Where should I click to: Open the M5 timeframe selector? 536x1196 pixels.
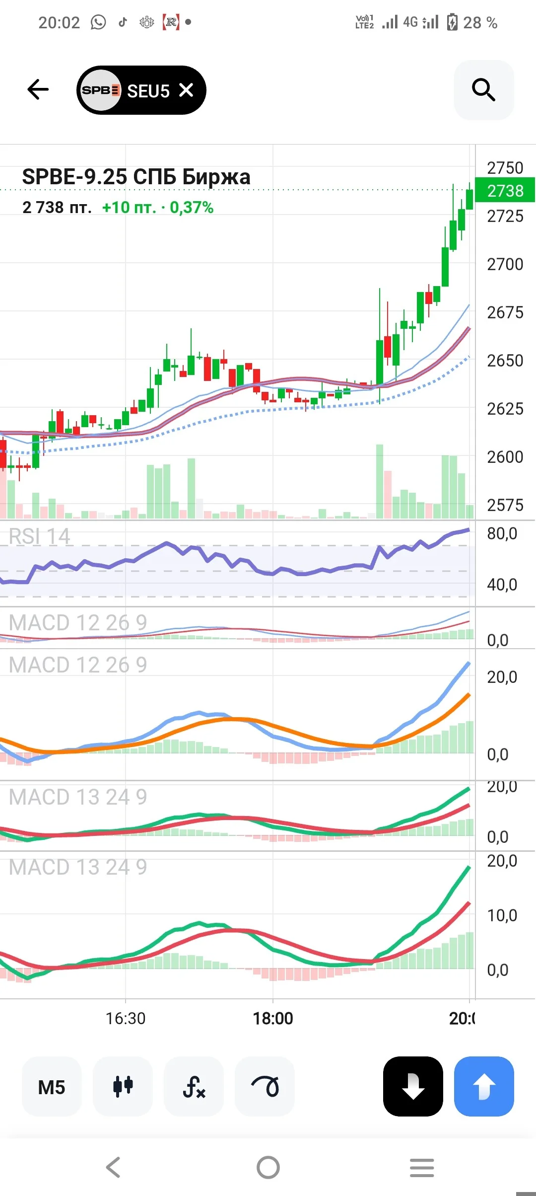[52, 1087]
